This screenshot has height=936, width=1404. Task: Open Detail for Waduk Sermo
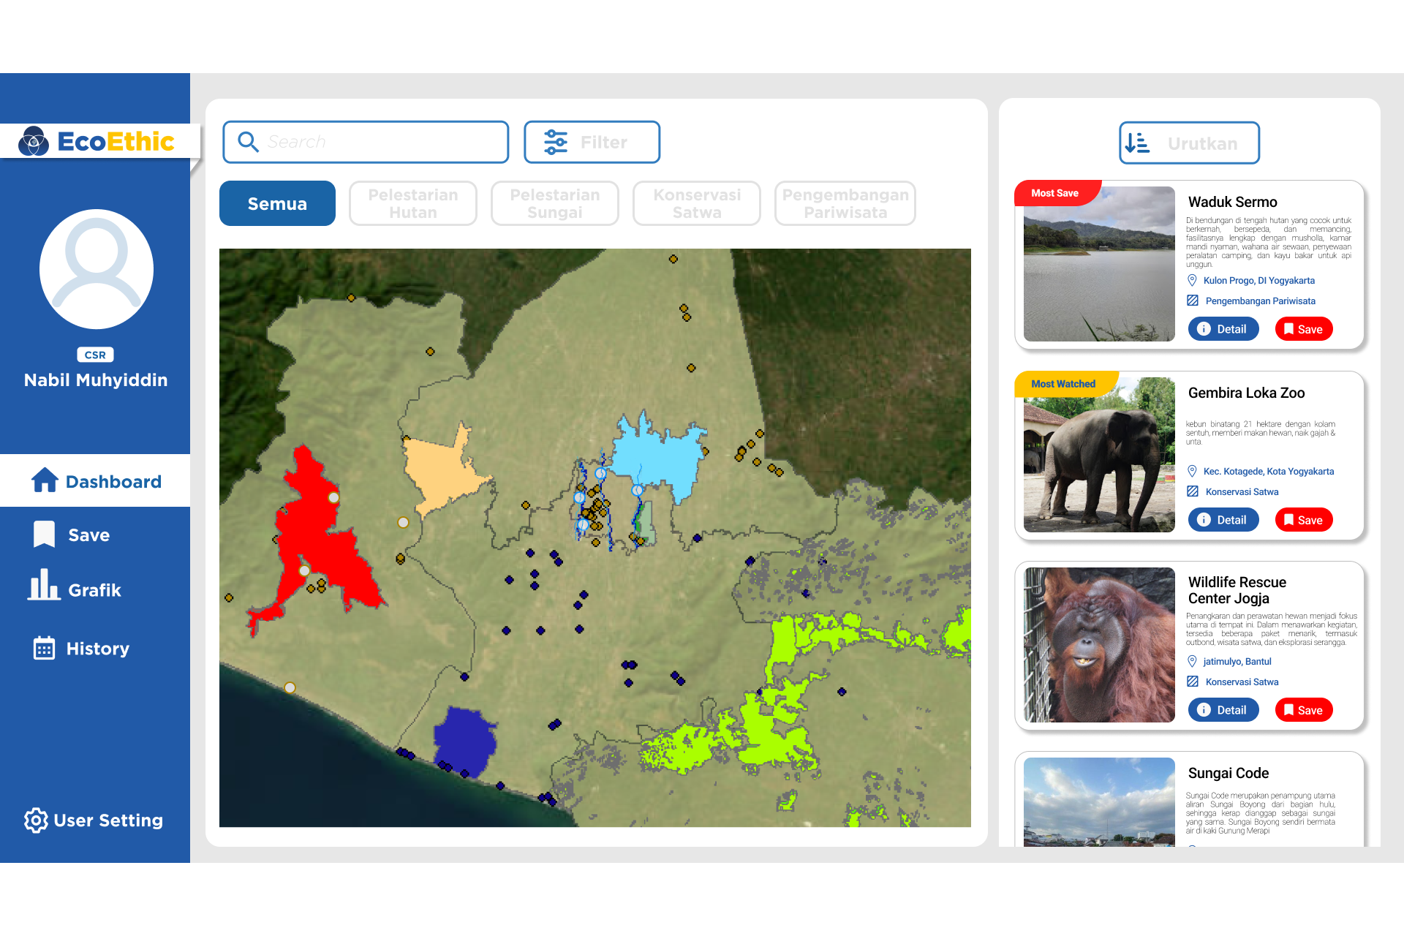1223,329
